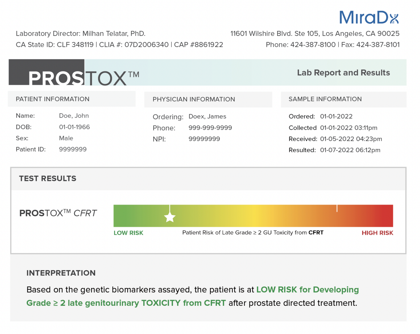Screen dimensions: 420x334
Task: Click the DNA helix in MiraDx logo
Action: coord(394,18)
